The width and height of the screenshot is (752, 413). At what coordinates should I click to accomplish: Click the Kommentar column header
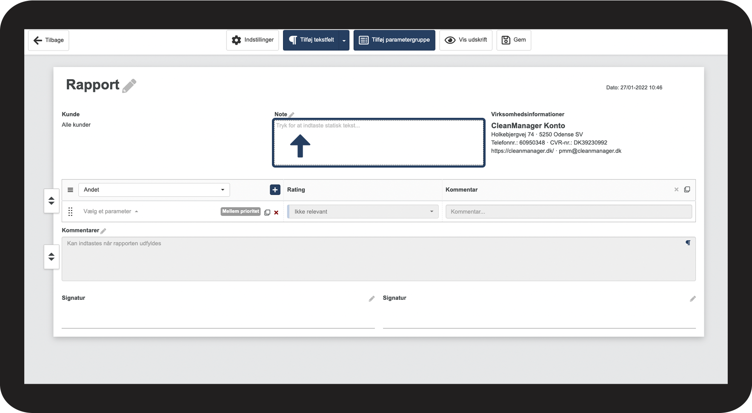point(461,190)
